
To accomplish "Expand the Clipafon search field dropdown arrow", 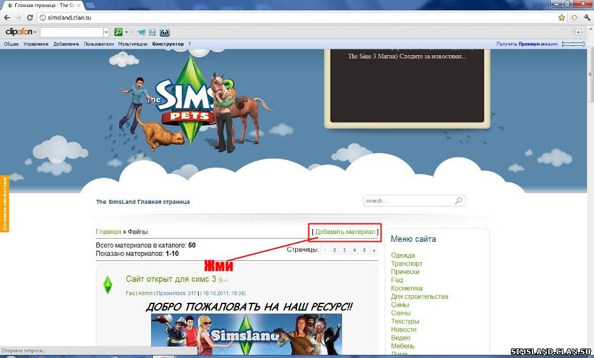I will coord(106,32).
